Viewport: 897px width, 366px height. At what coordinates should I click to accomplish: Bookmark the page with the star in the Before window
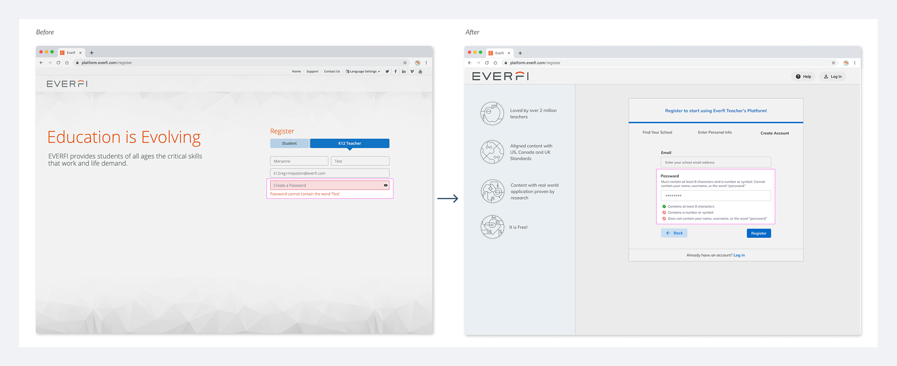(405, 62)
